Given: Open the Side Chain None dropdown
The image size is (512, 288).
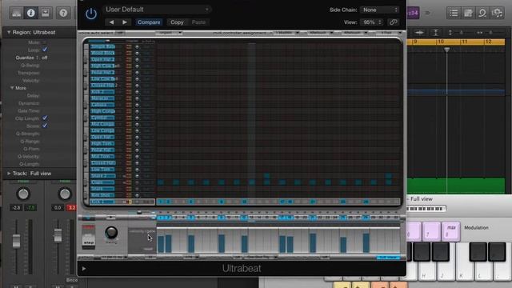Looking at the screenshot, I should tap(379, 10).
